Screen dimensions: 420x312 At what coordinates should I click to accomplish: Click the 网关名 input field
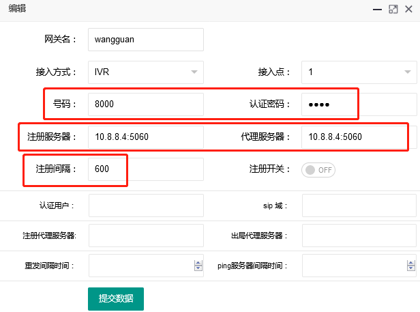click(x=145, y=40)
